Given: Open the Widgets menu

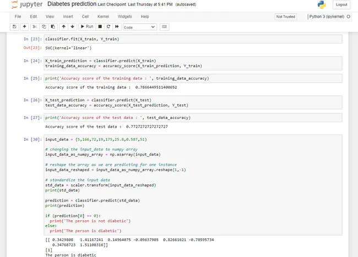Looking at the screenshot, I should [124, 17].
